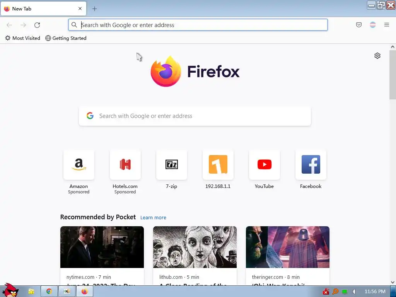The image size is (396, 297).
Task: Open the file explorer taskbar icon
Action: click(31, 292)
